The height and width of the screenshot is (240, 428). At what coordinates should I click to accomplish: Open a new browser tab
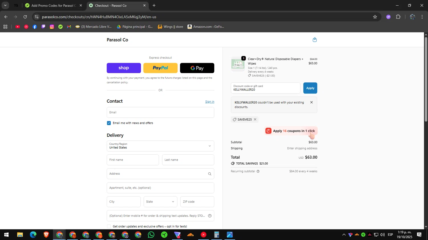click(154, 5)
